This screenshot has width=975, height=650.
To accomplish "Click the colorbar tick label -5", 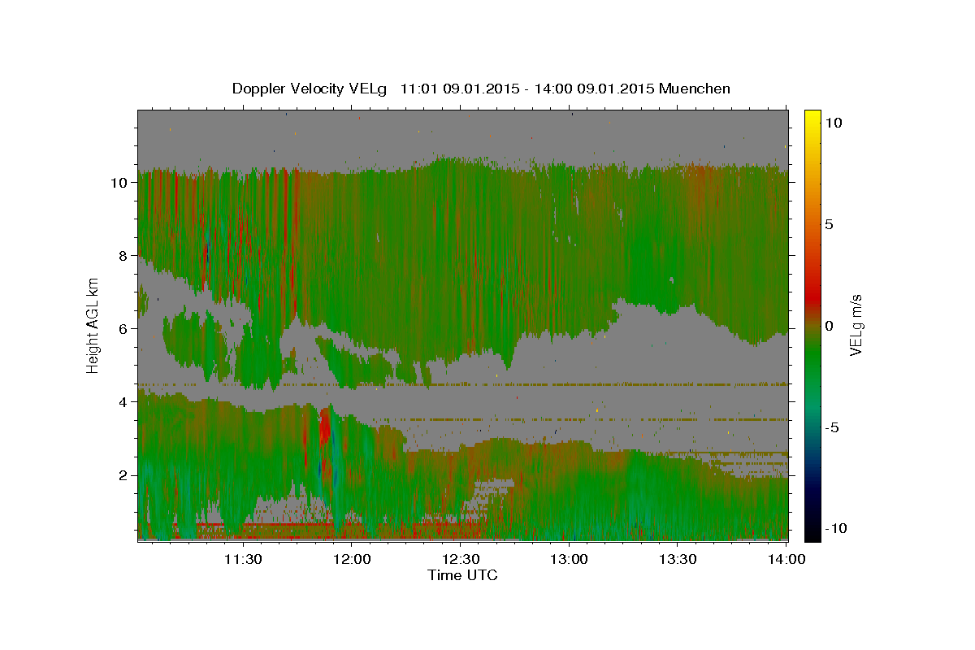I will (832, 427).
